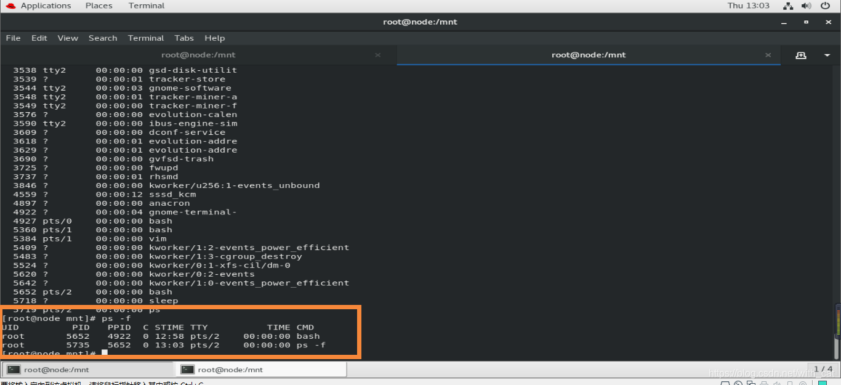Click the tracker-miner-a process line
Screen dimensions: 841x385
coord(125,97)
